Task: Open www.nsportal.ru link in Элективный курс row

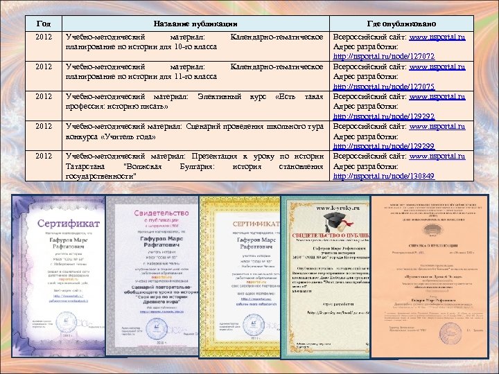Action: (437, 97)
